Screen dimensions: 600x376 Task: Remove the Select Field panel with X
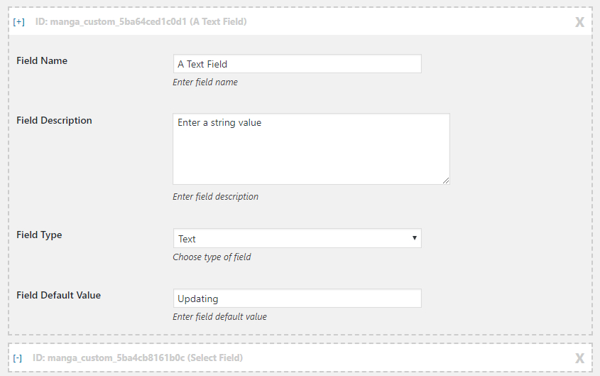click(579, 358)
